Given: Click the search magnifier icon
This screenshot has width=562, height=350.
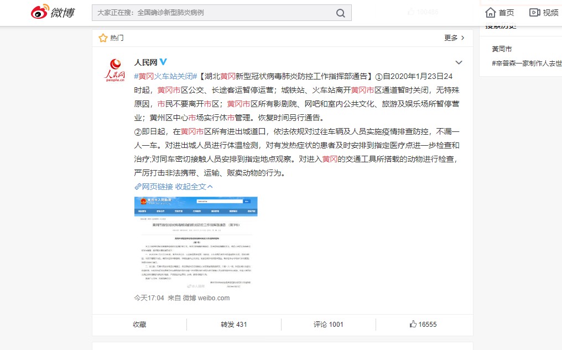Looking at the screenshot, I should coord(341,13).
